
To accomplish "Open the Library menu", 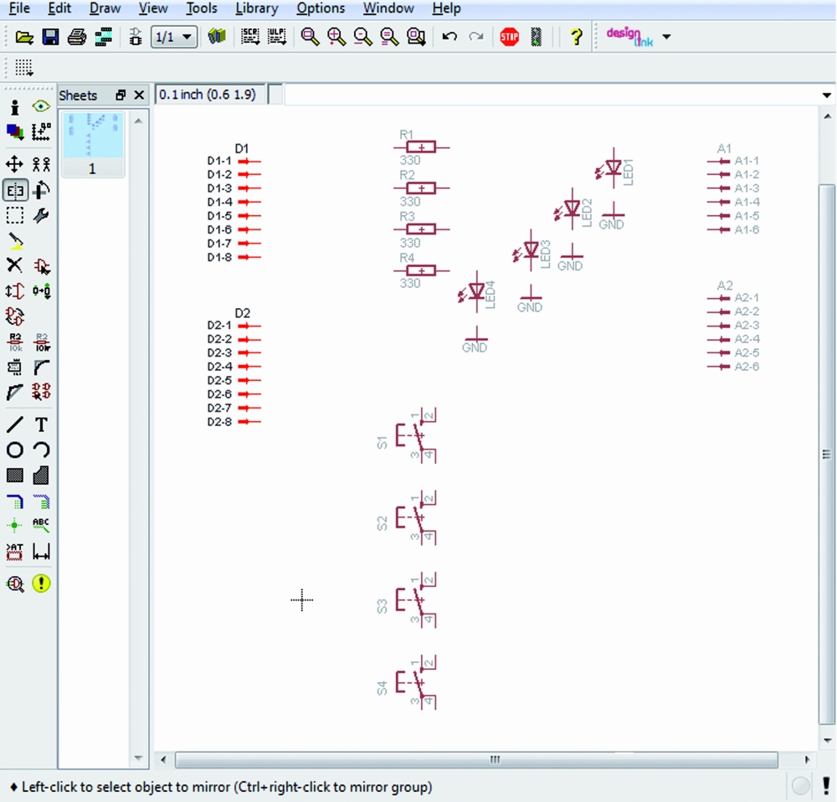I will 256,8.
